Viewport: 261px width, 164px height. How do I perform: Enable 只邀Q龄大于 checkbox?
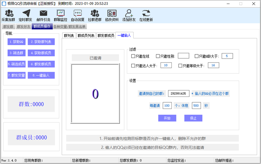[196, 56]
